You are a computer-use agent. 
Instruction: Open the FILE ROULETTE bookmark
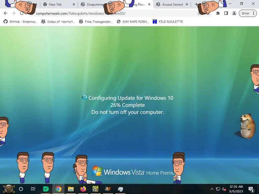[168, 22]
